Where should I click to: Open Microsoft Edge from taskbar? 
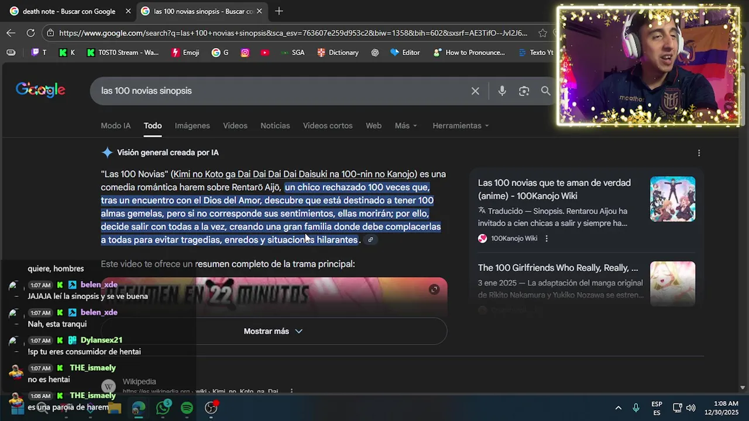click(x=139, y=408)
